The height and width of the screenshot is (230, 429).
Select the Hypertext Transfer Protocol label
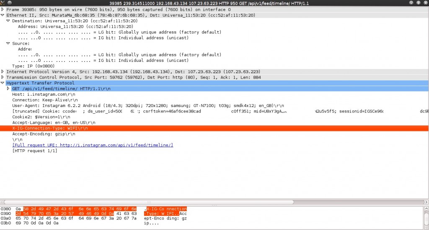[x=41, y=83]
